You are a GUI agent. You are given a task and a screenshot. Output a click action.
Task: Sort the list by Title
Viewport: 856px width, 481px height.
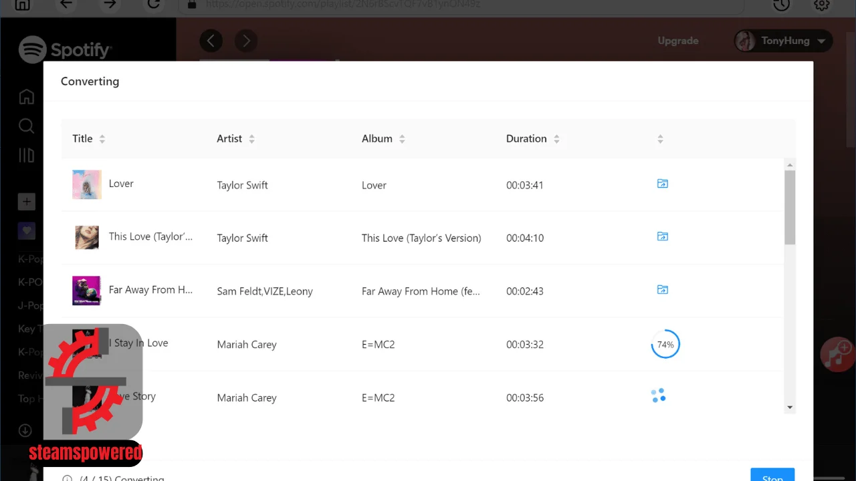click(x=102, y=139)
